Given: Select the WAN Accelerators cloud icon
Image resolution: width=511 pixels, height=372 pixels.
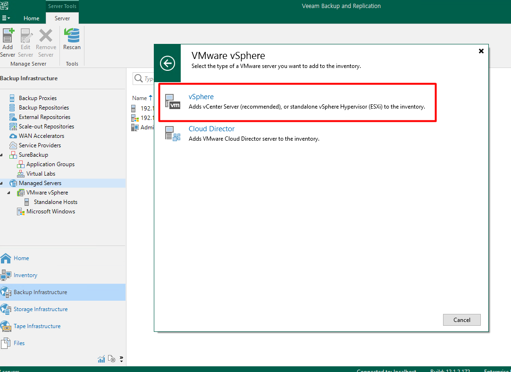Looking at the screenshot, I should pyautogui.click(x=13, y=136).
